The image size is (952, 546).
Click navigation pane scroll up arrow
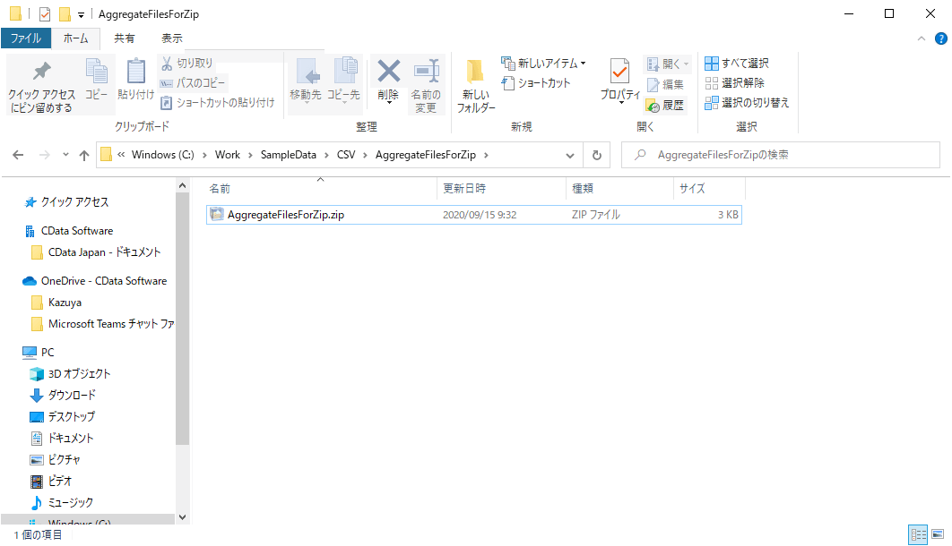pyautogui.click(x=182, y=185)
